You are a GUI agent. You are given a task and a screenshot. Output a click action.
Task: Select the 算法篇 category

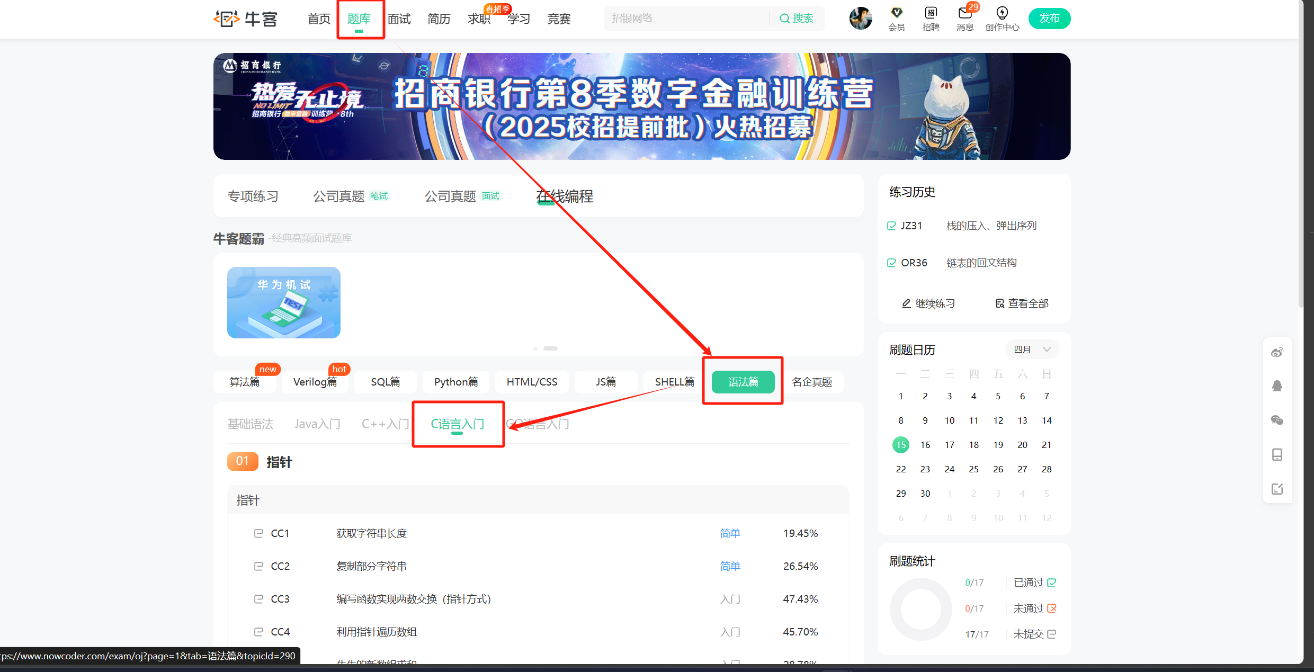point(245,382)
